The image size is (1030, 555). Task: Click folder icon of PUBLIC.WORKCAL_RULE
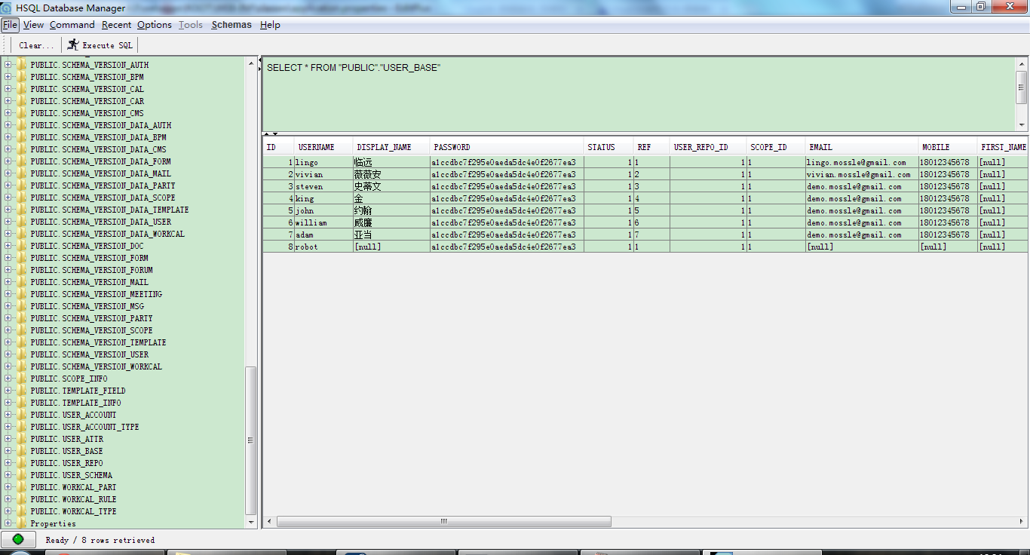[21, 499]
